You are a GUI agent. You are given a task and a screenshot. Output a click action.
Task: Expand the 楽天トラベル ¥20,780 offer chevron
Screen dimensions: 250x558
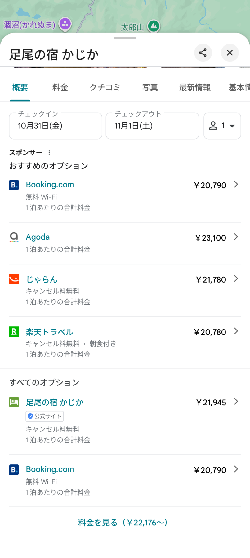tap(236, 331)
